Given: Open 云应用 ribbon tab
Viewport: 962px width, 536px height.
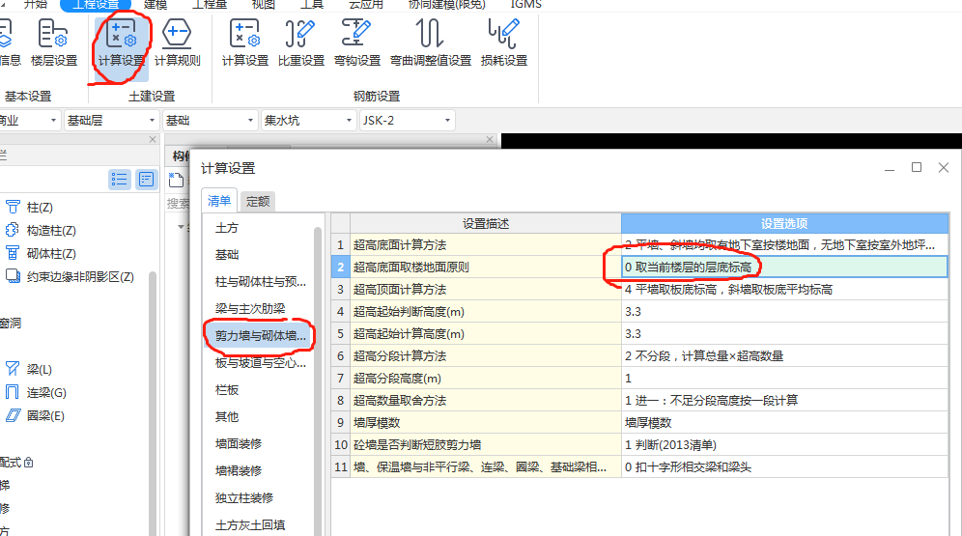Looking at the screenshot, I should tap(366, 5).
